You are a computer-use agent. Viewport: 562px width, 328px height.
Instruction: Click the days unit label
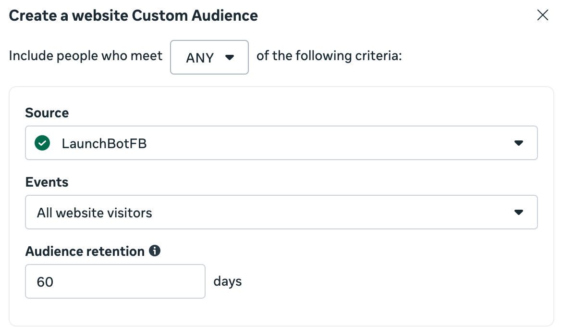(x=228, y=281)
